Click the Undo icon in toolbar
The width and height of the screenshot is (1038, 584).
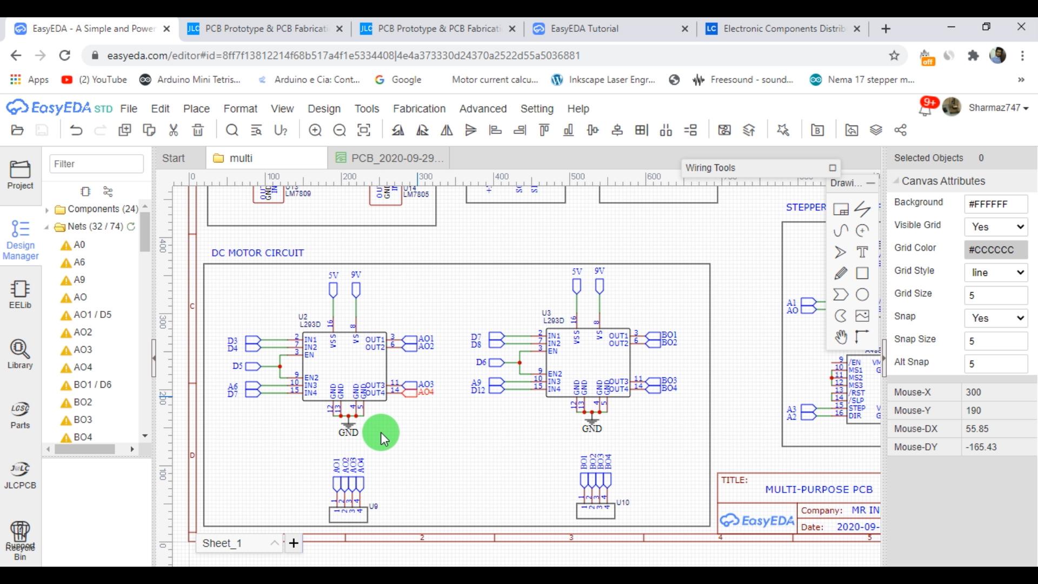[76, 130]
